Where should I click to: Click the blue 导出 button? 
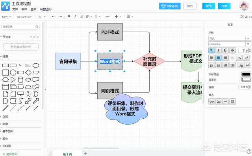pos(209,6)
